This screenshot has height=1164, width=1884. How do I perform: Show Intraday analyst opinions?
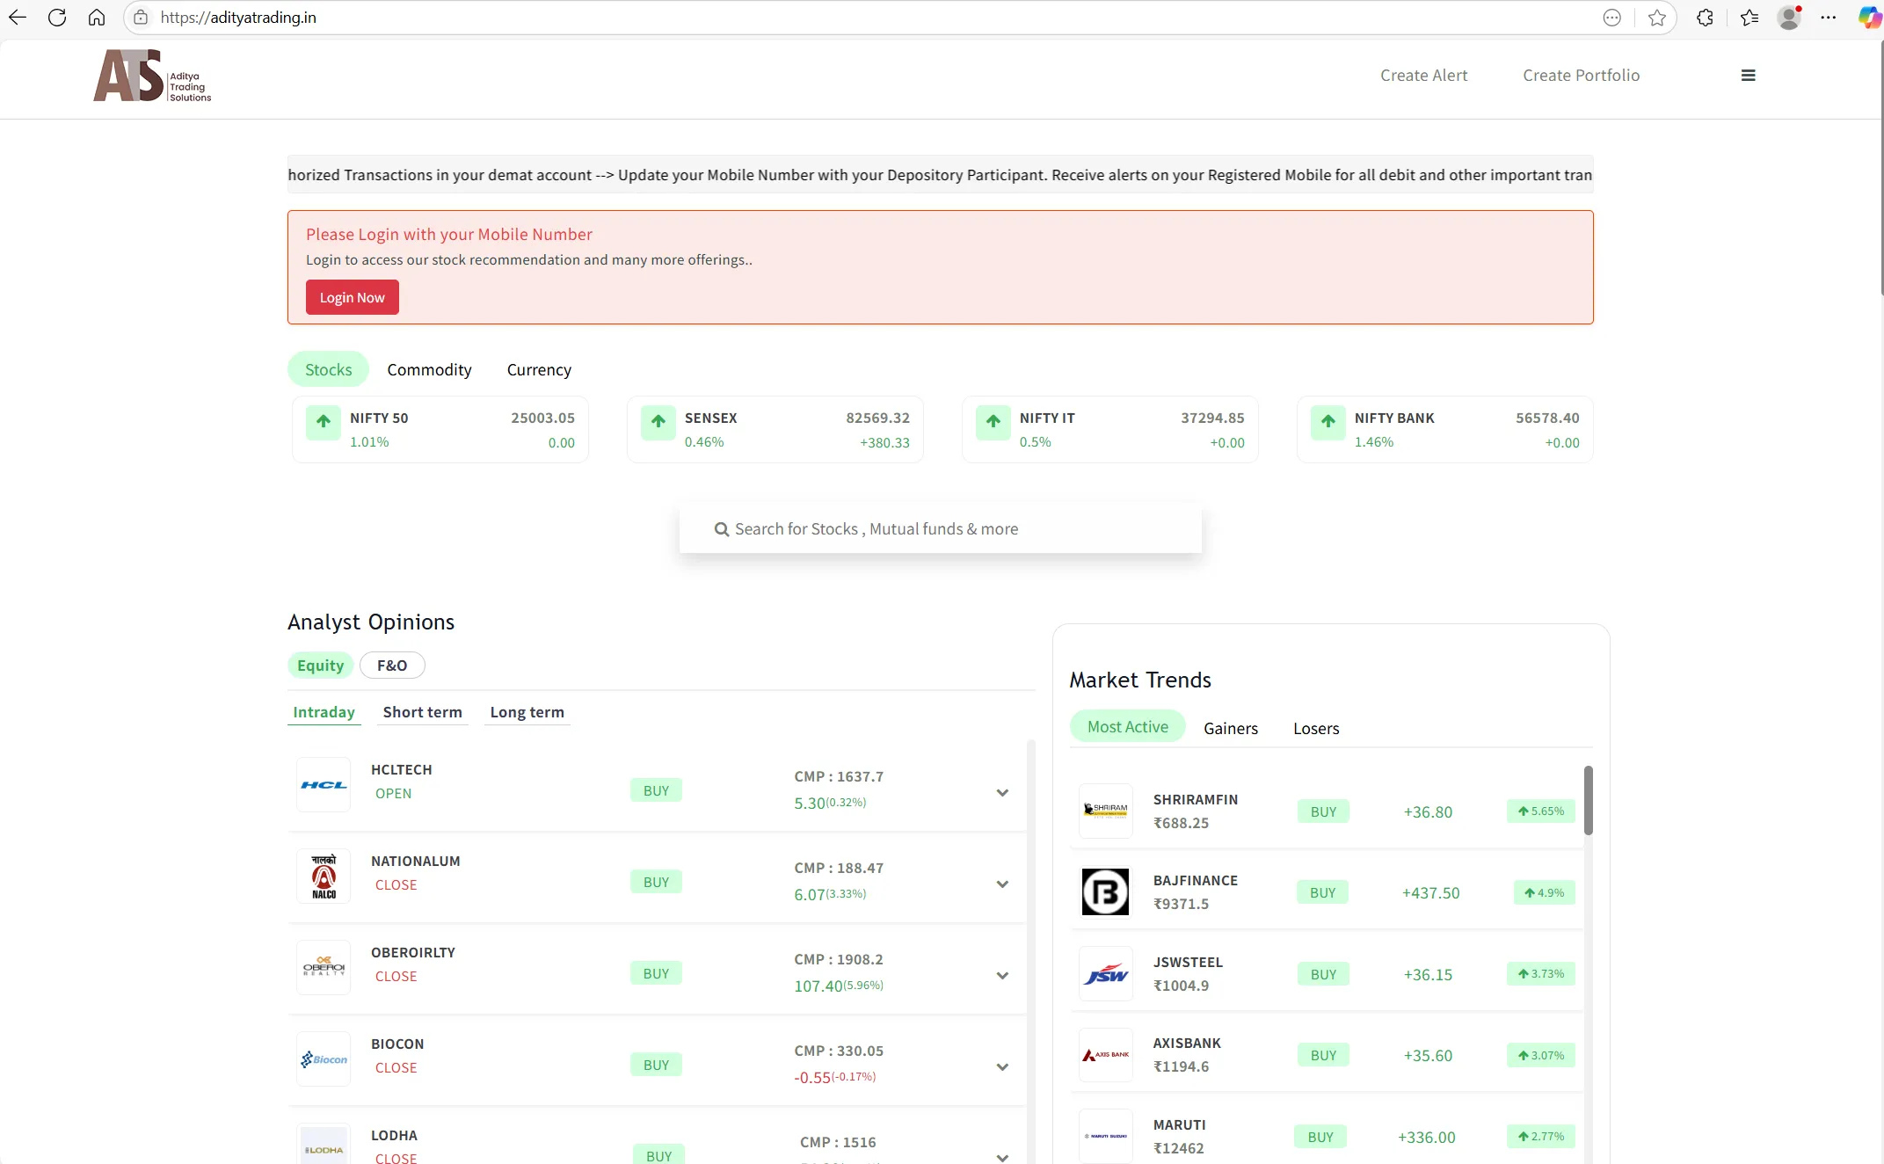point(324,712)
